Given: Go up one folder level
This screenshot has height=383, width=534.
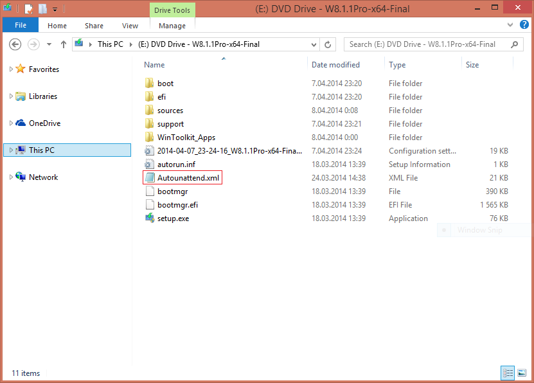Looking at the screenshot, I should point(64,44).
